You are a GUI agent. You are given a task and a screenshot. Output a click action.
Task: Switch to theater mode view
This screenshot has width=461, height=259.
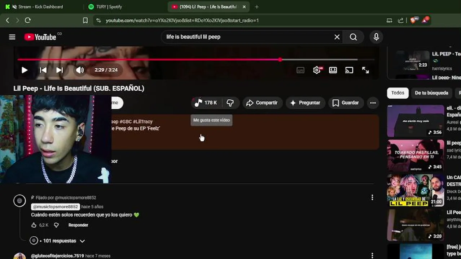tap(333, 70)
